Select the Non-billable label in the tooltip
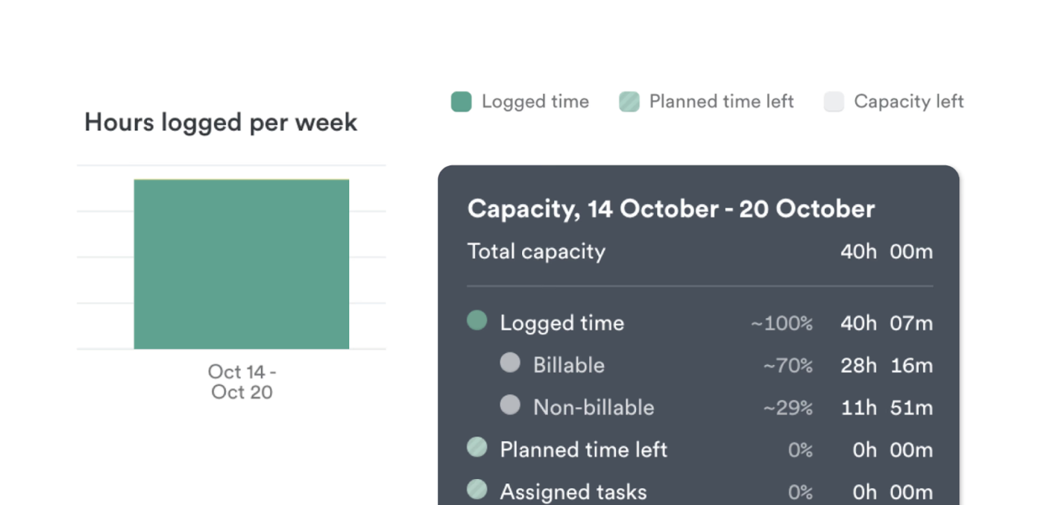The image size is (1044, 505). tap(593, 407)
